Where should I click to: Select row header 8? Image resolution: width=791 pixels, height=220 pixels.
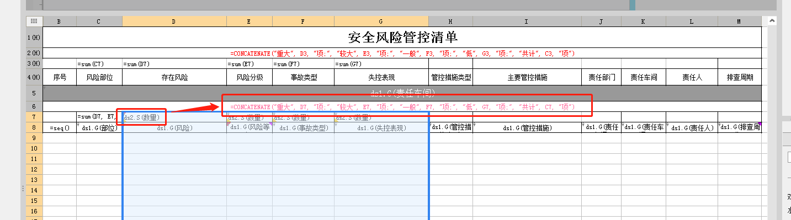[x=34, y=127]
